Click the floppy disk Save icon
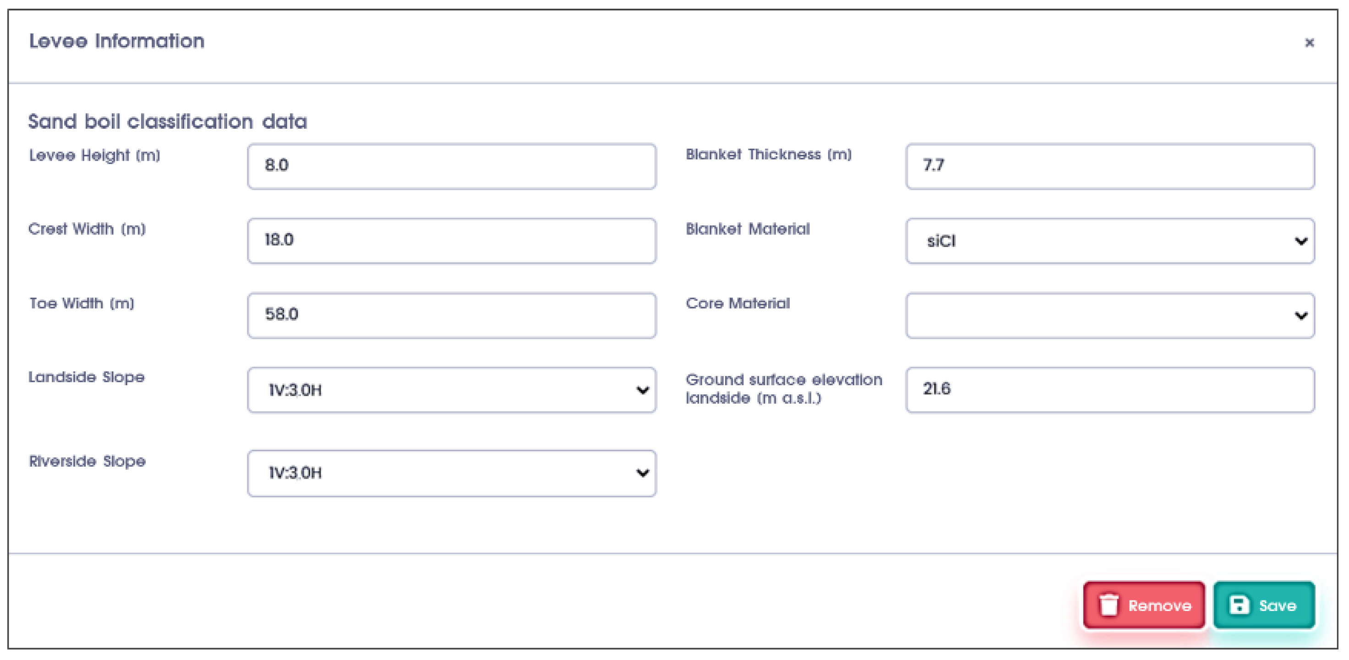The width and height of the screenshot is (1349, 660). 1239,605
